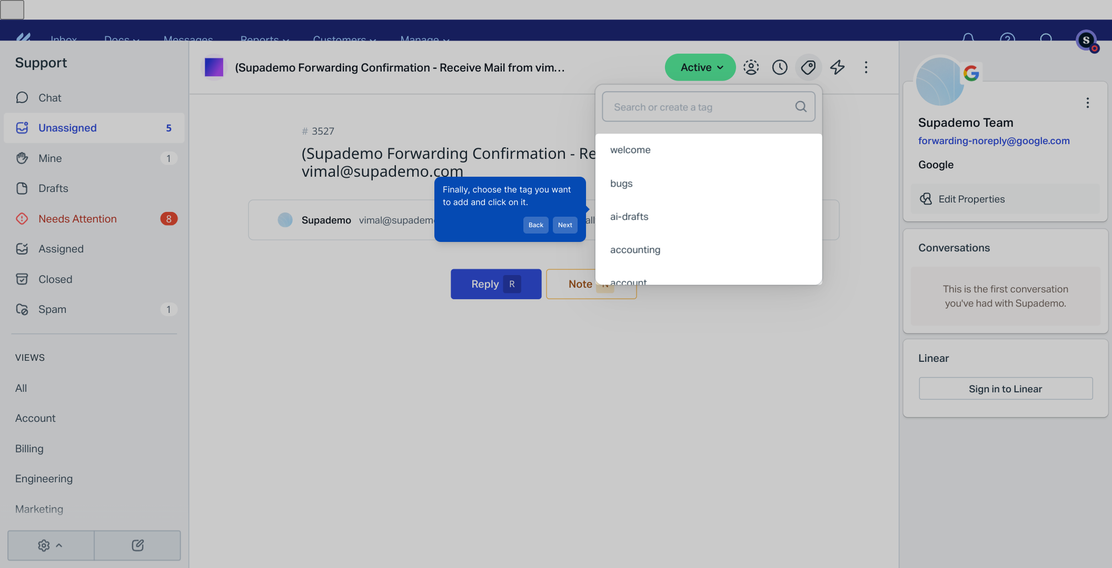Open the Marketing view
Image resolution: width=1112 pixels, height=568 pixels.
tap(39, 509)
